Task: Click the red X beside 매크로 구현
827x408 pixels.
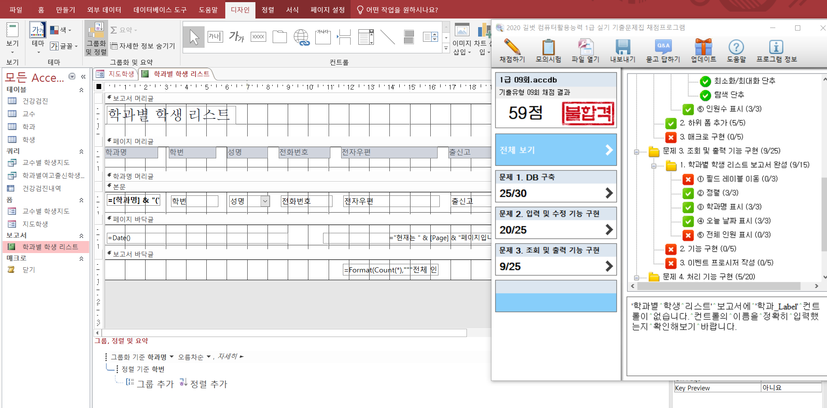Action: point(671,137)
